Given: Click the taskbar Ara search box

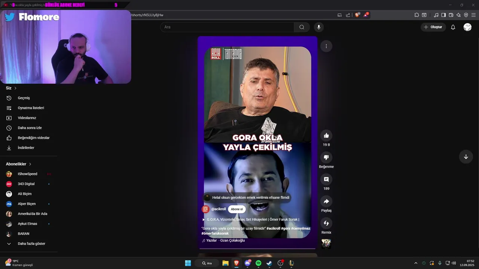Looking at the screenshot, I should pyautogui.click(x=207, y=263).
